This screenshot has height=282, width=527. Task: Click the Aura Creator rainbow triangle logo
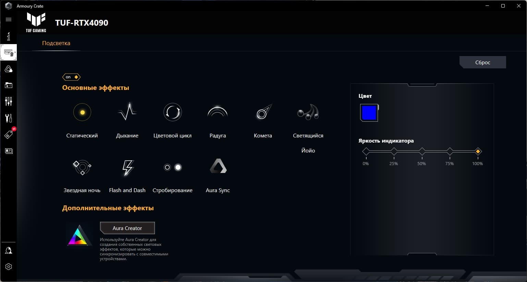click(x=79, y=236)
